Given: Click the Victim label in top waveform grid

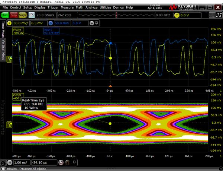Looking at the screenshot, I should (x=18, y=31).
